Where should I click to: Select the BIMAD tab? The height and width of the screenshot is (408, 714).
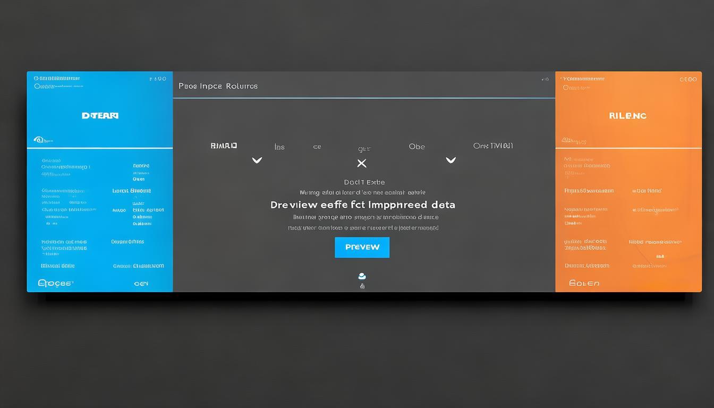pos(224,146)
